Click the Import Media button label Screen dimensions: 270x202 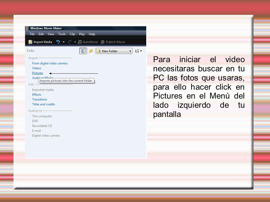coord(43,42)
